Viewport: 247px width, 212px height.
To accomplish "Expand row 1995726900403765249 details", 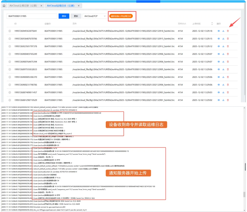I will pyautogui.click(x=10, y=54).
